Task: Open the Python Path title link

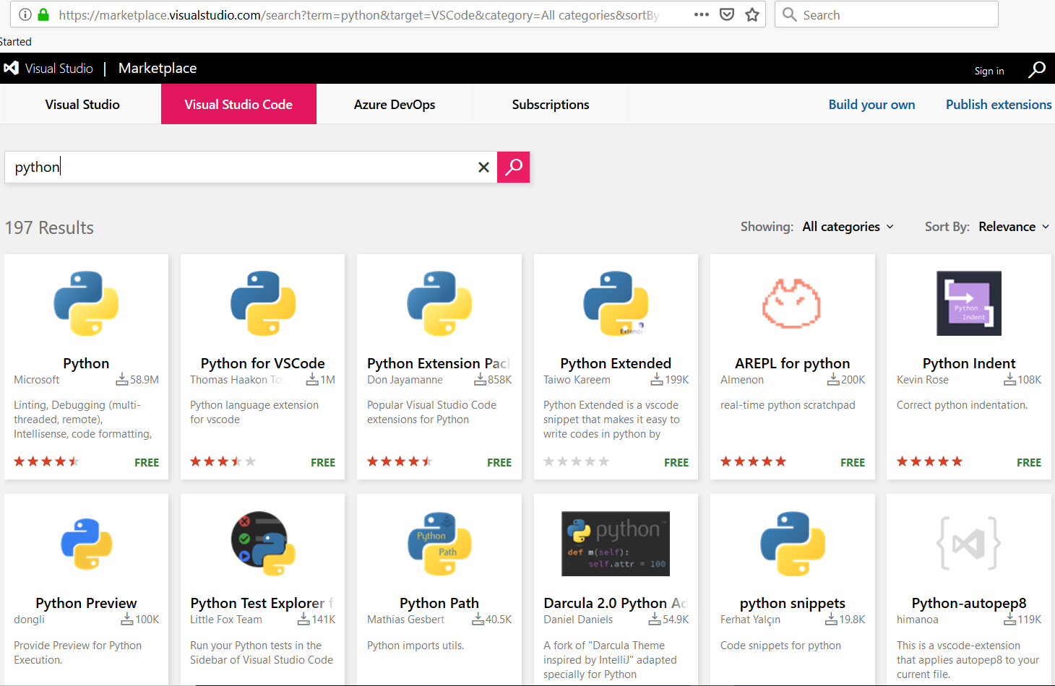Action: 439,603
